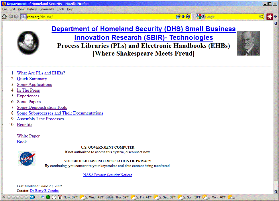Viewport: 279px width, 201px height.
Task: Click the Forward navigation arrow
Action: (x=16, y=17)
